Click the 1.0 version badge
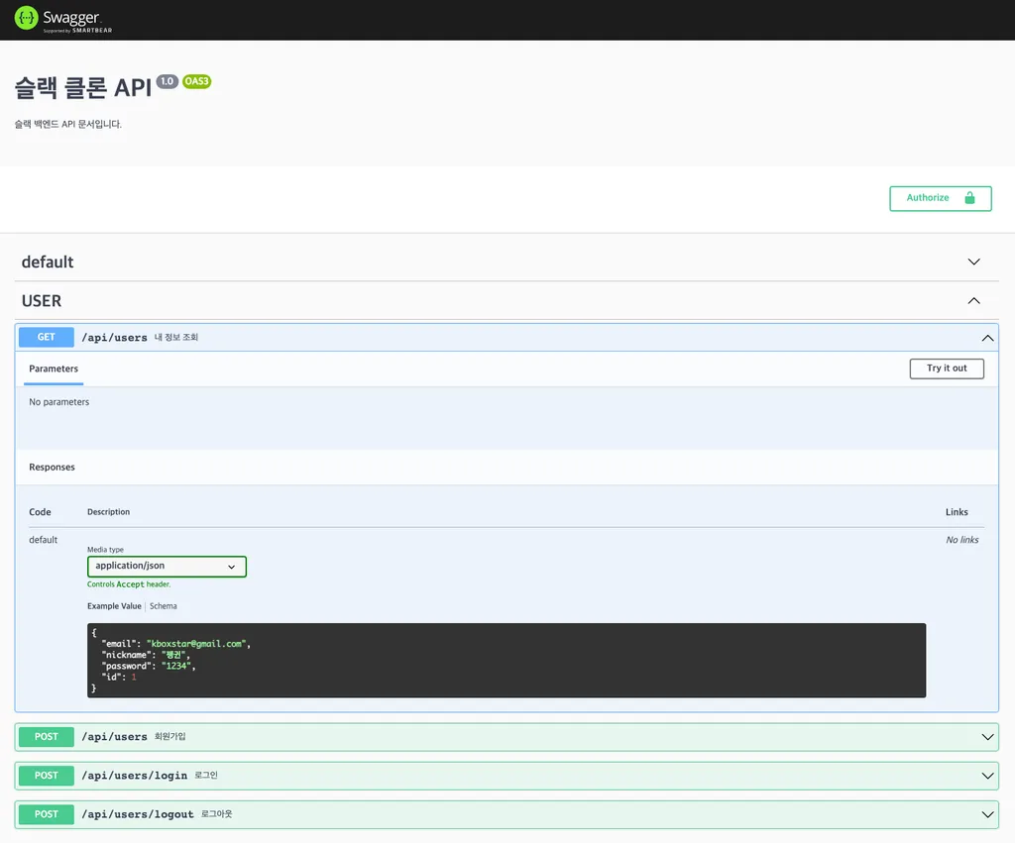This screenshot has width=1015, height=843. click(x=167, y=81)
